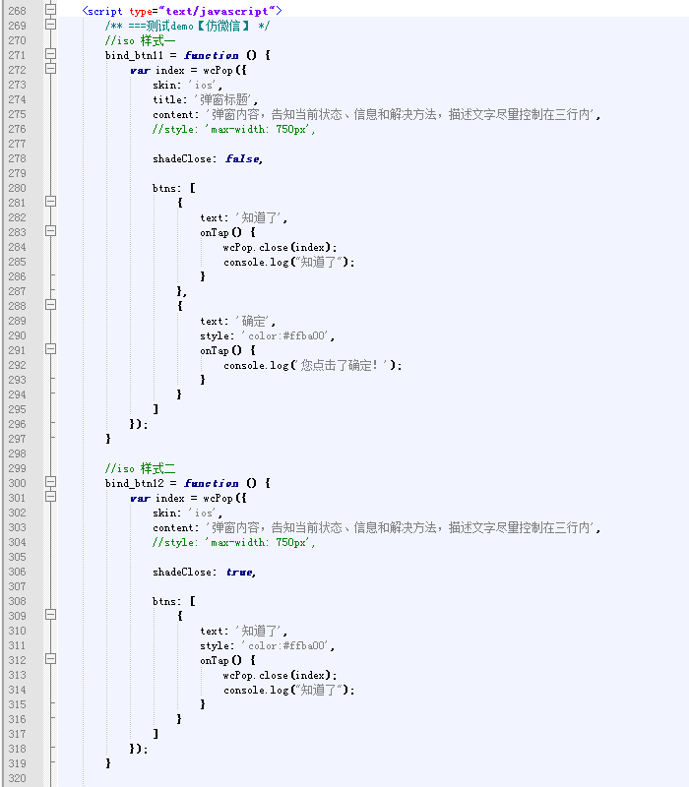This screenshot has height=787, width=689.
Task: Click commented //style line 276
Action: [234, 129]
